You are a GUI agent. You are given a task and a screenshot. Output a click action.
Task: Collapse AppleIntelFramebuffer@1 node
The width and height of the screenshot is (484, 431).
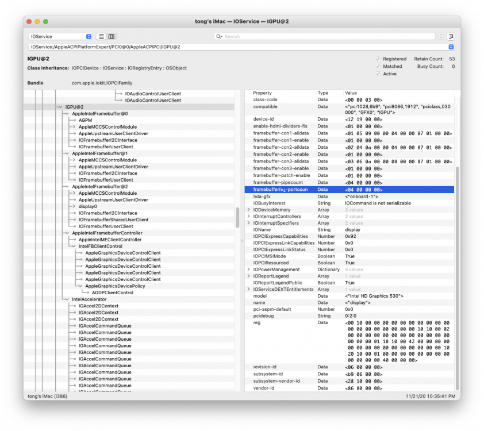pyautogui.click(x=67, y=153)
